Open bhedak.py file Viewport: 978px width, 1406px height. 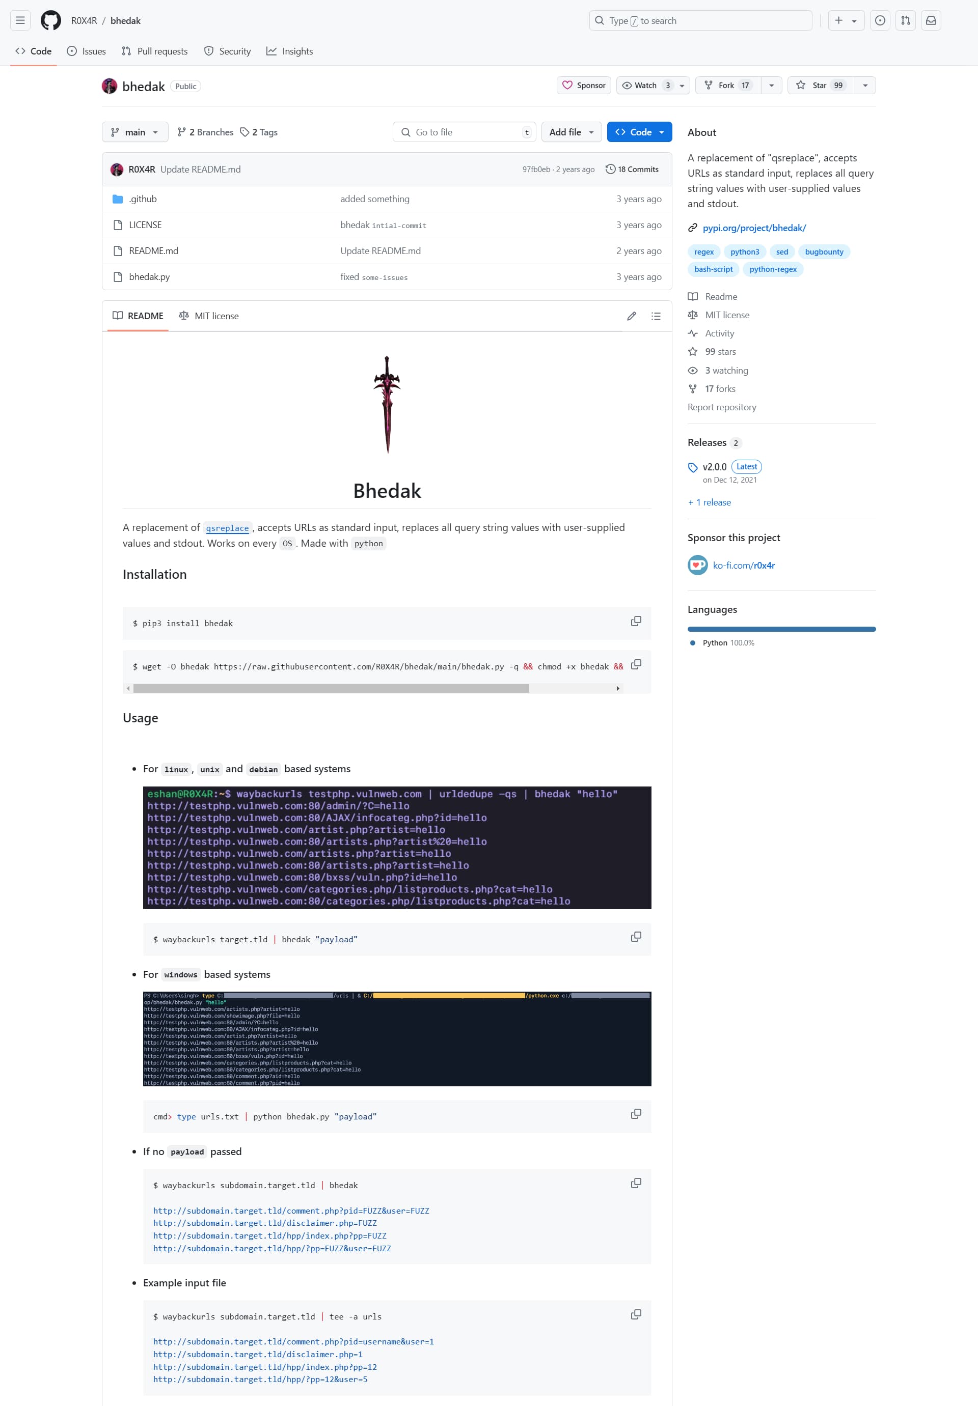(150, 277)
